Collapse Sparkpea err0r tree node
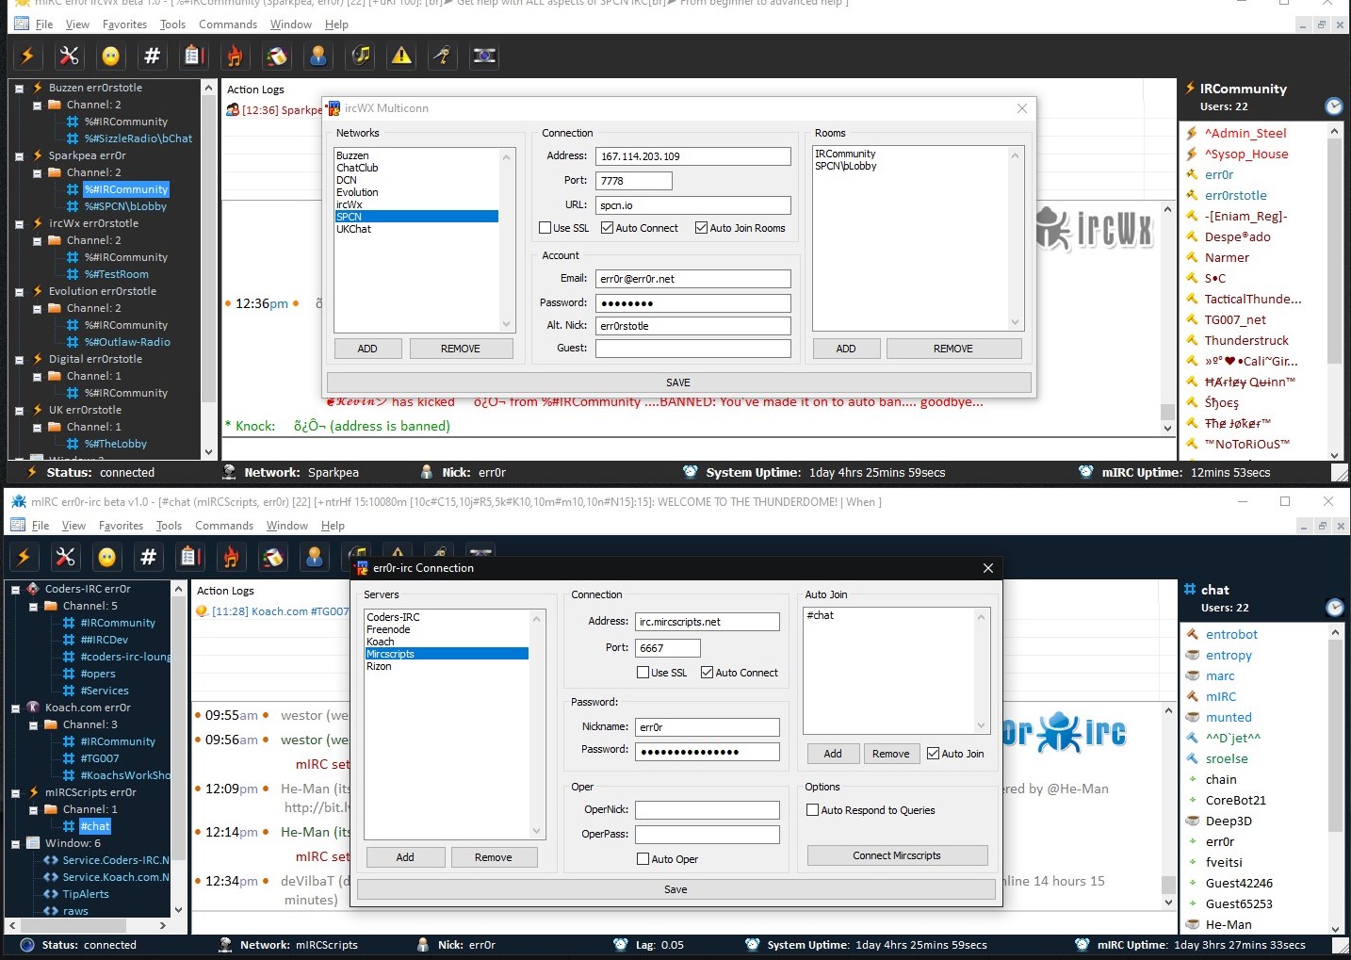This screenshot has width=1351, height=960. [19, 156]
